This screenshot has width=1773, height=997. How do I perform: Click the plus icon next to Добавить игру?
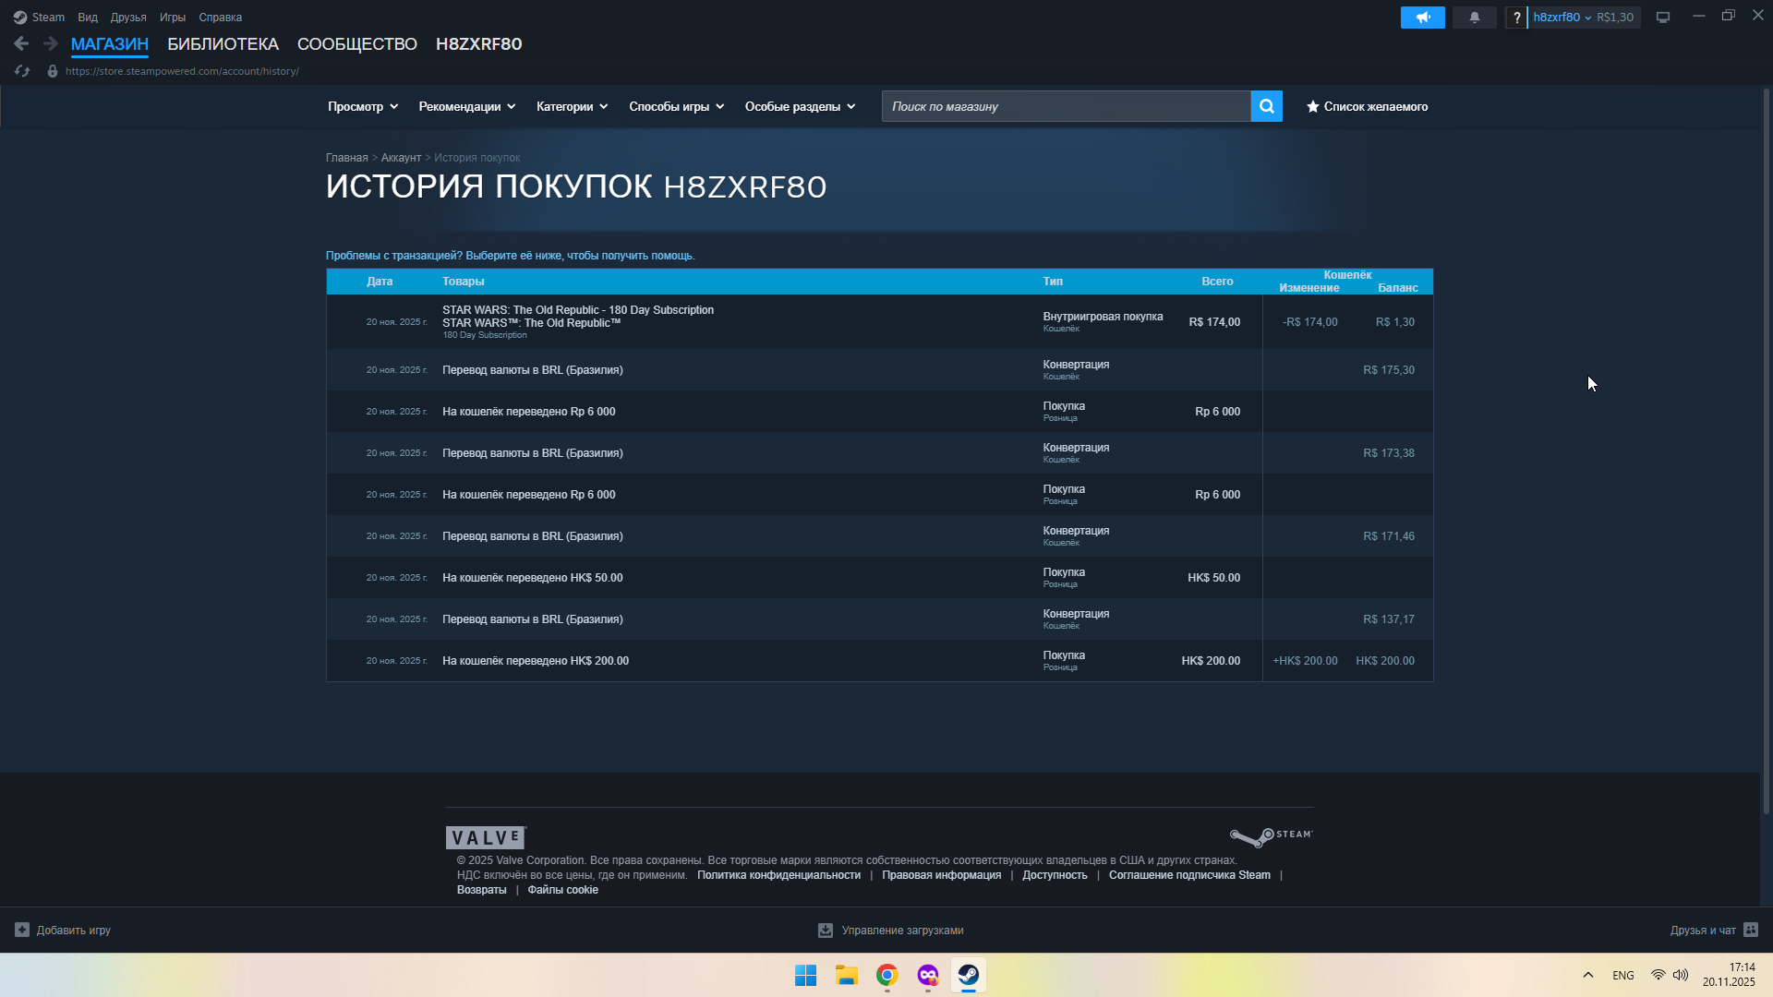pos(22,930)
